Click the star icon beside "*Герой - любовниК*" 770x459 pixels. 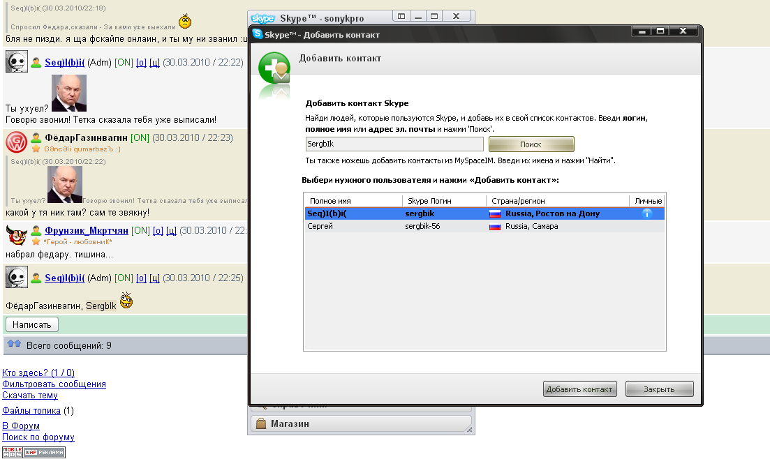36,241
